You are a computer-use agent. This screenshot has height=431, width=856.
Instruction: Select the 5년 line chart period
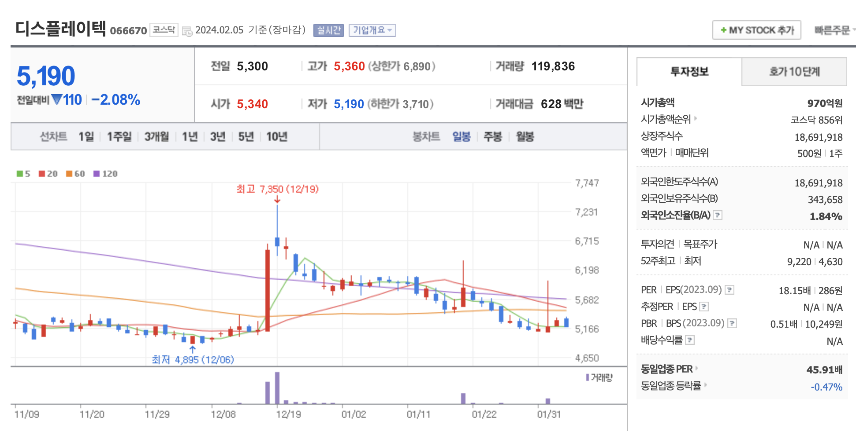pos(246,137)
